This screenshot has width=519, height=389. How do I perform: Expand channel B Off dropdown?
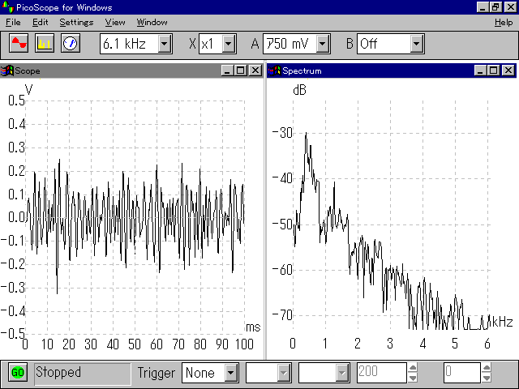(x=416, y=43)
